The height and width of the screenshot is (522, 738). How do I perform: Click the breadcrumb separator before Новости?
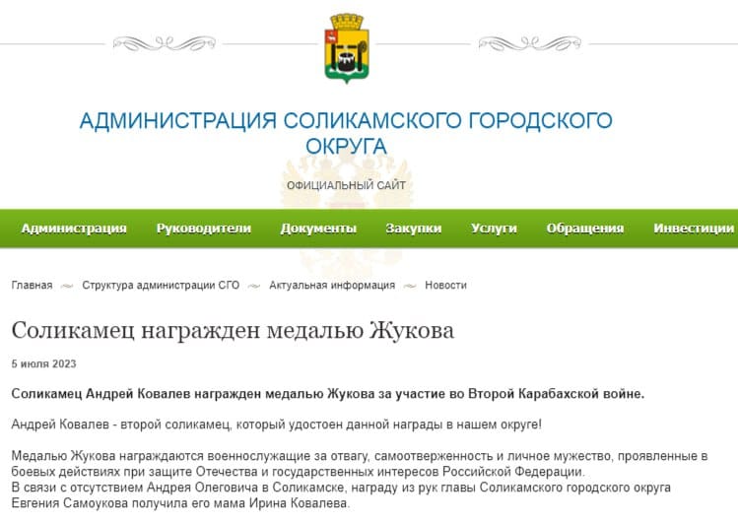[410, 286]
